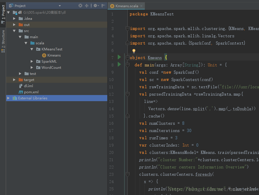Open the Project view selector dropdown
The height and width of the screenshot is (195, 259).
[60, 6]
